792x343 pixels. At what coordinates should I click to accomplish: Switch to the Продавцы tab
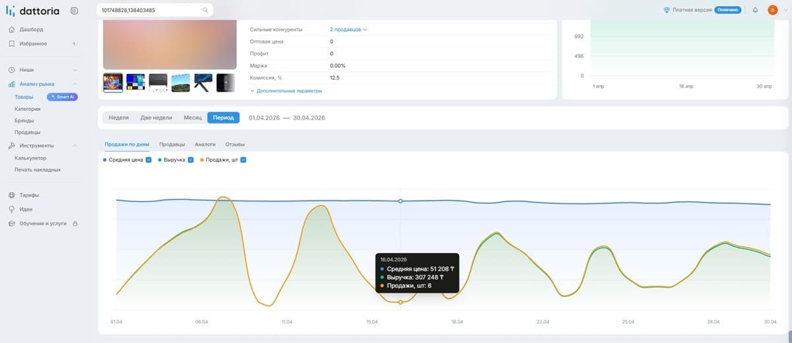[x=172, y=144]
